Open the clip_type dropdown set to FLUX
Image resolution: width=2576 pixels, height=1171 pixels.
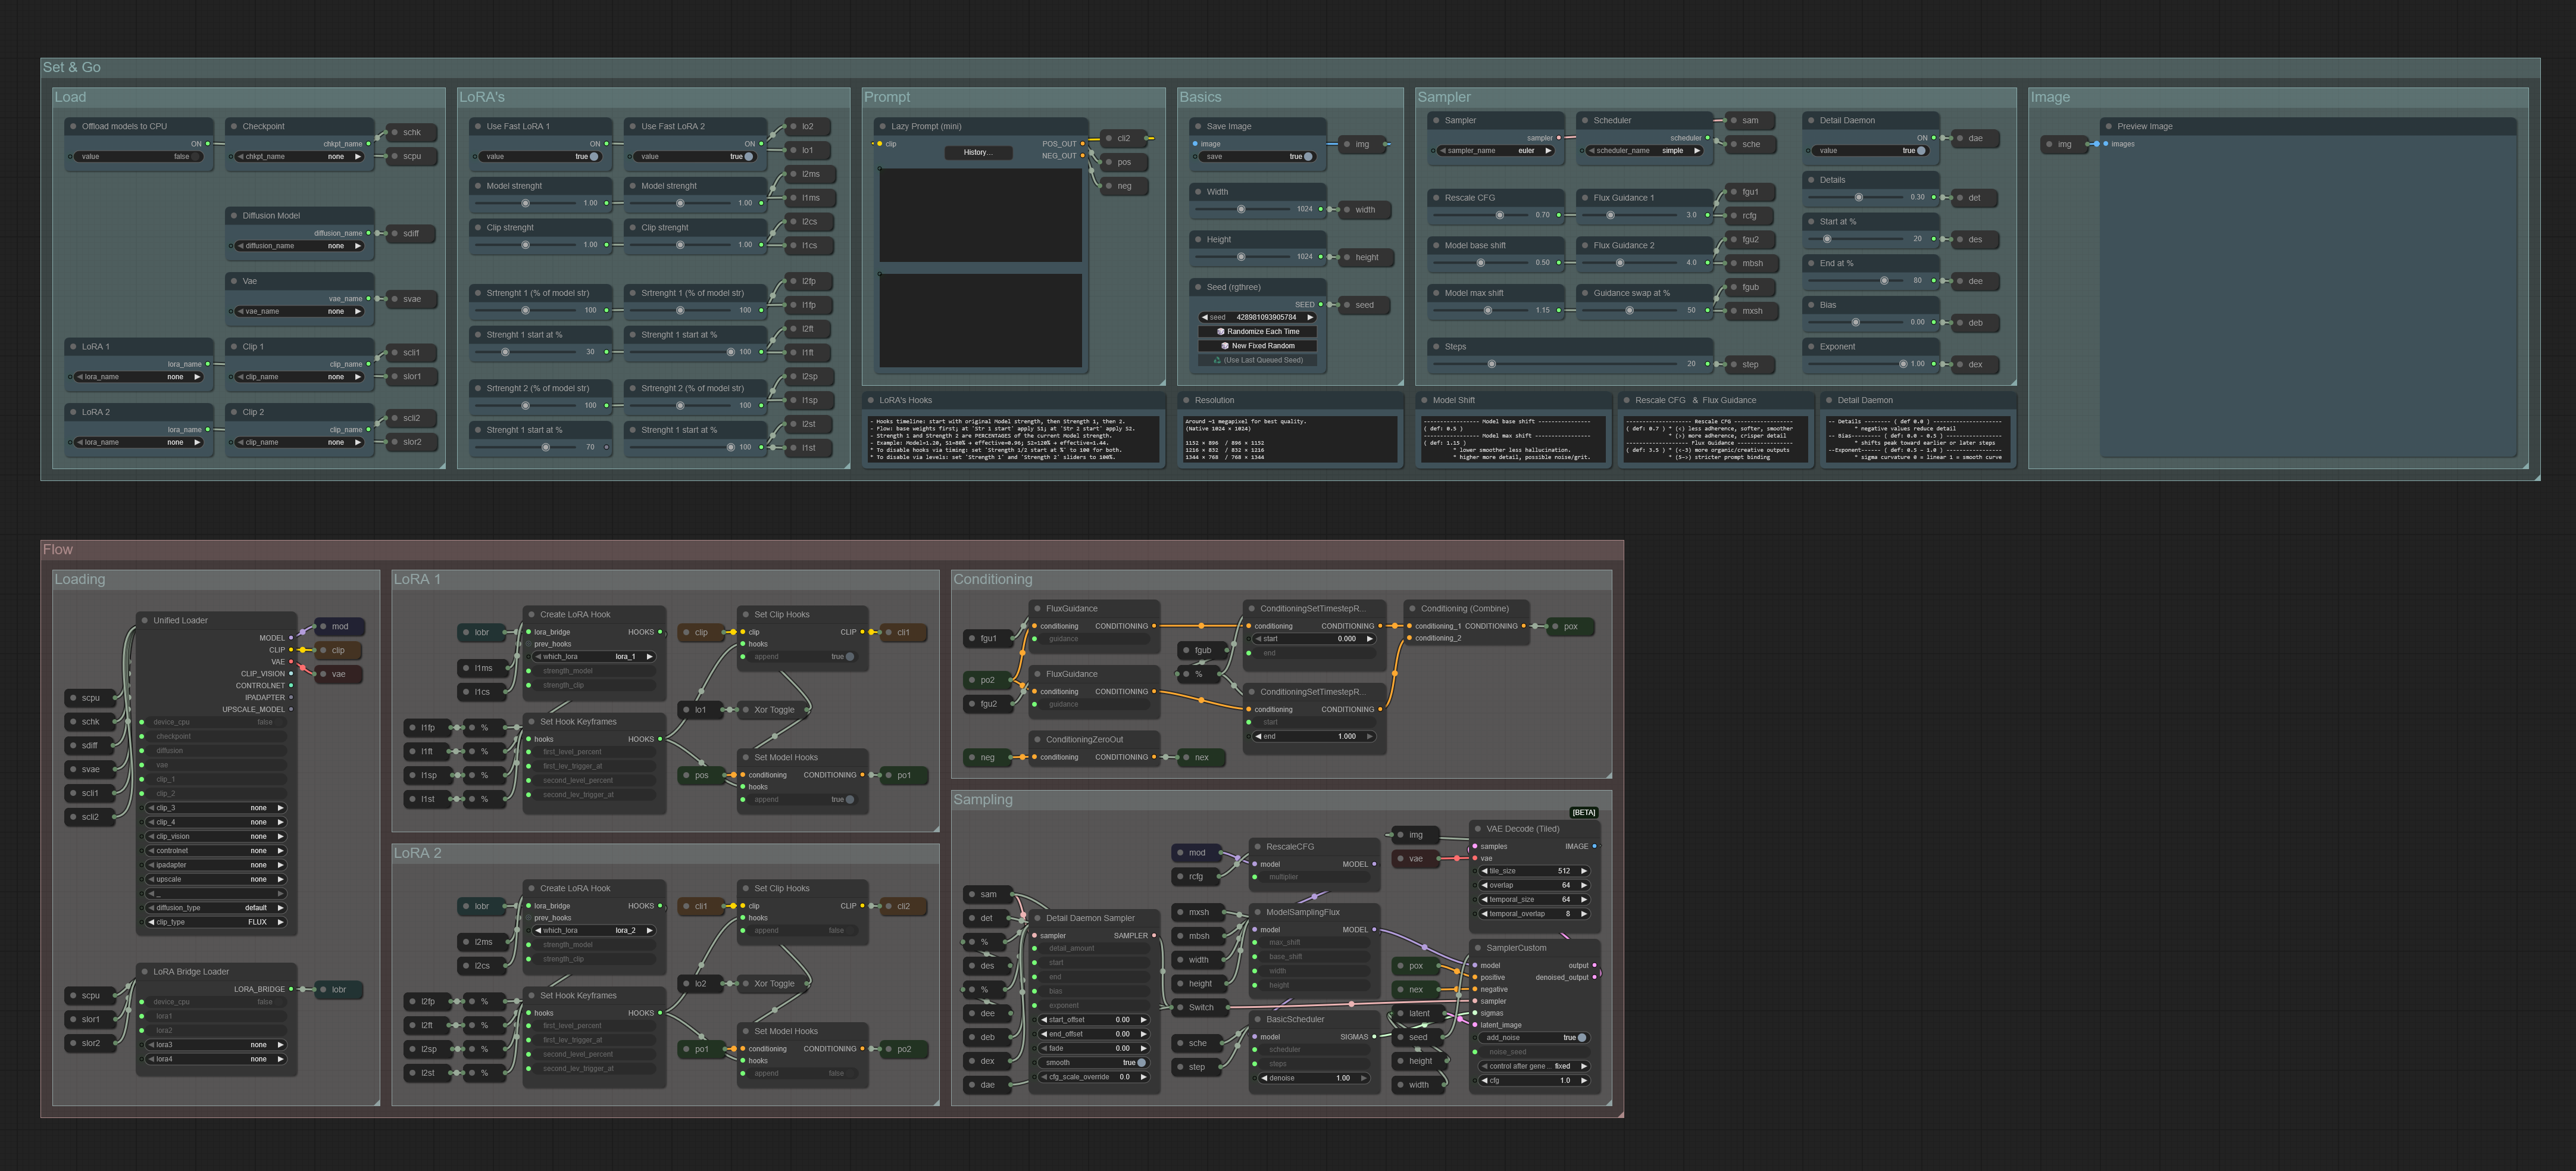pos(215,923)
